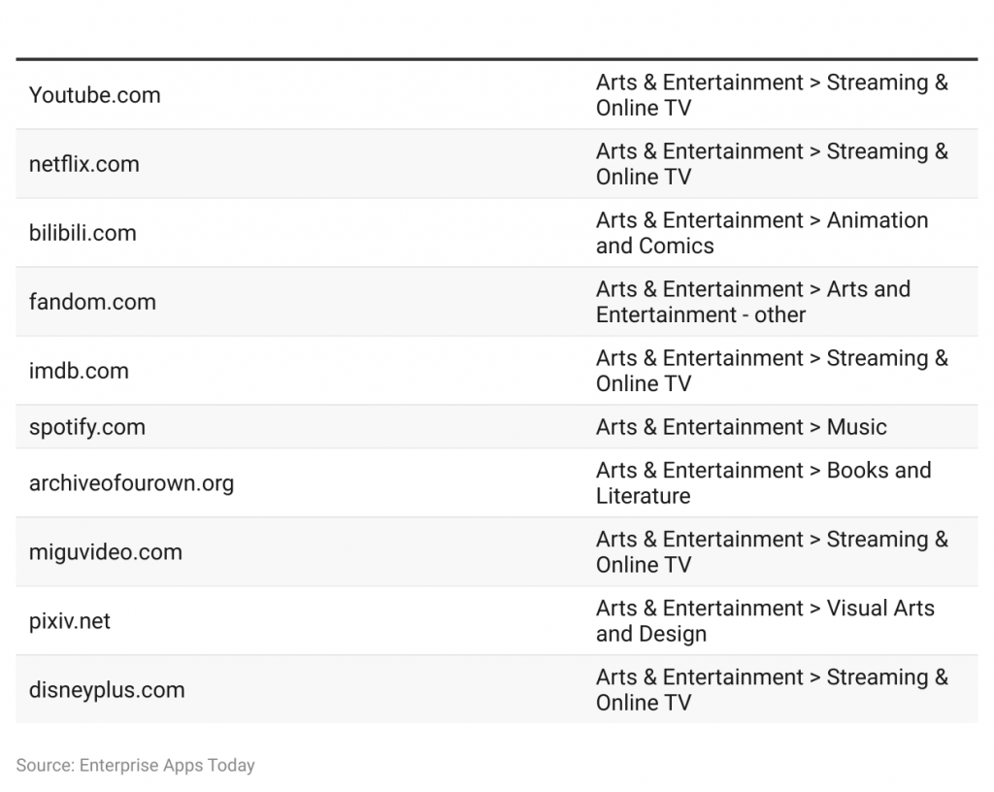Select the Books and Literature category label
The width and height of the screenshot is (994, 792).
pyautogui.click(x=764, y=483)
